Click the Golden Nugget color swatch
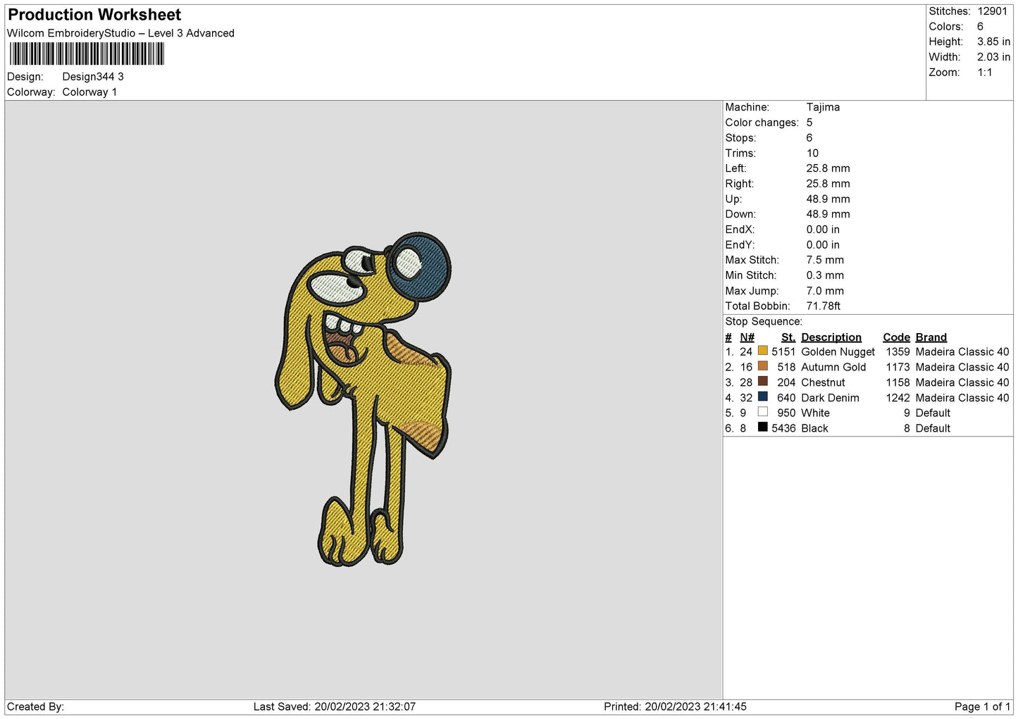The width and height of the screenshot is (1018, 719). click(762, 351)
